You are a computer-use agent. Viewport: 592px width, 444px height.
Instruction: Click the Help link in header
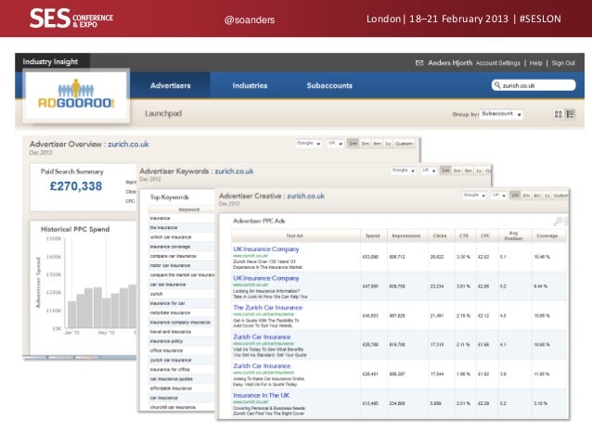pos(536,63)
